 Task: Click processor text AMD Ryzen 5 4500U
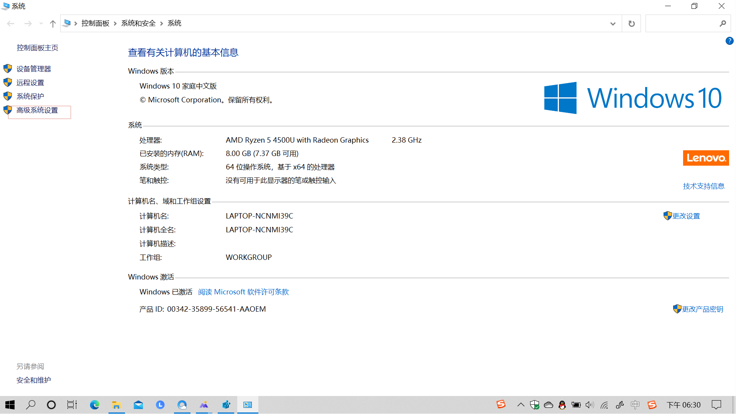297,140
